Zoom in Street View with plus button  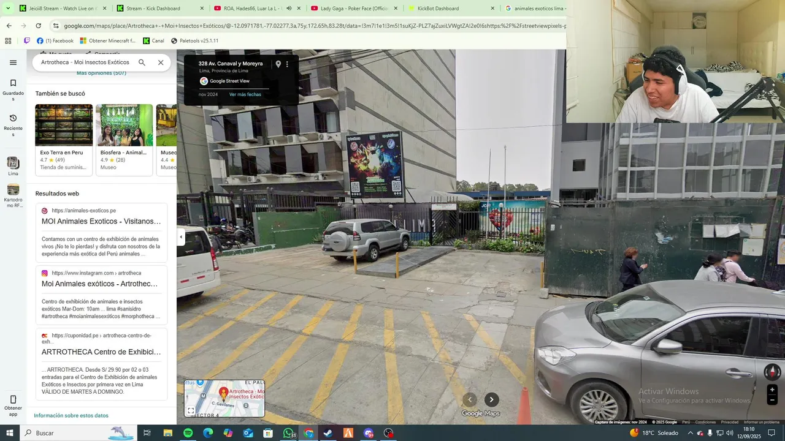[x=772, y=390]
